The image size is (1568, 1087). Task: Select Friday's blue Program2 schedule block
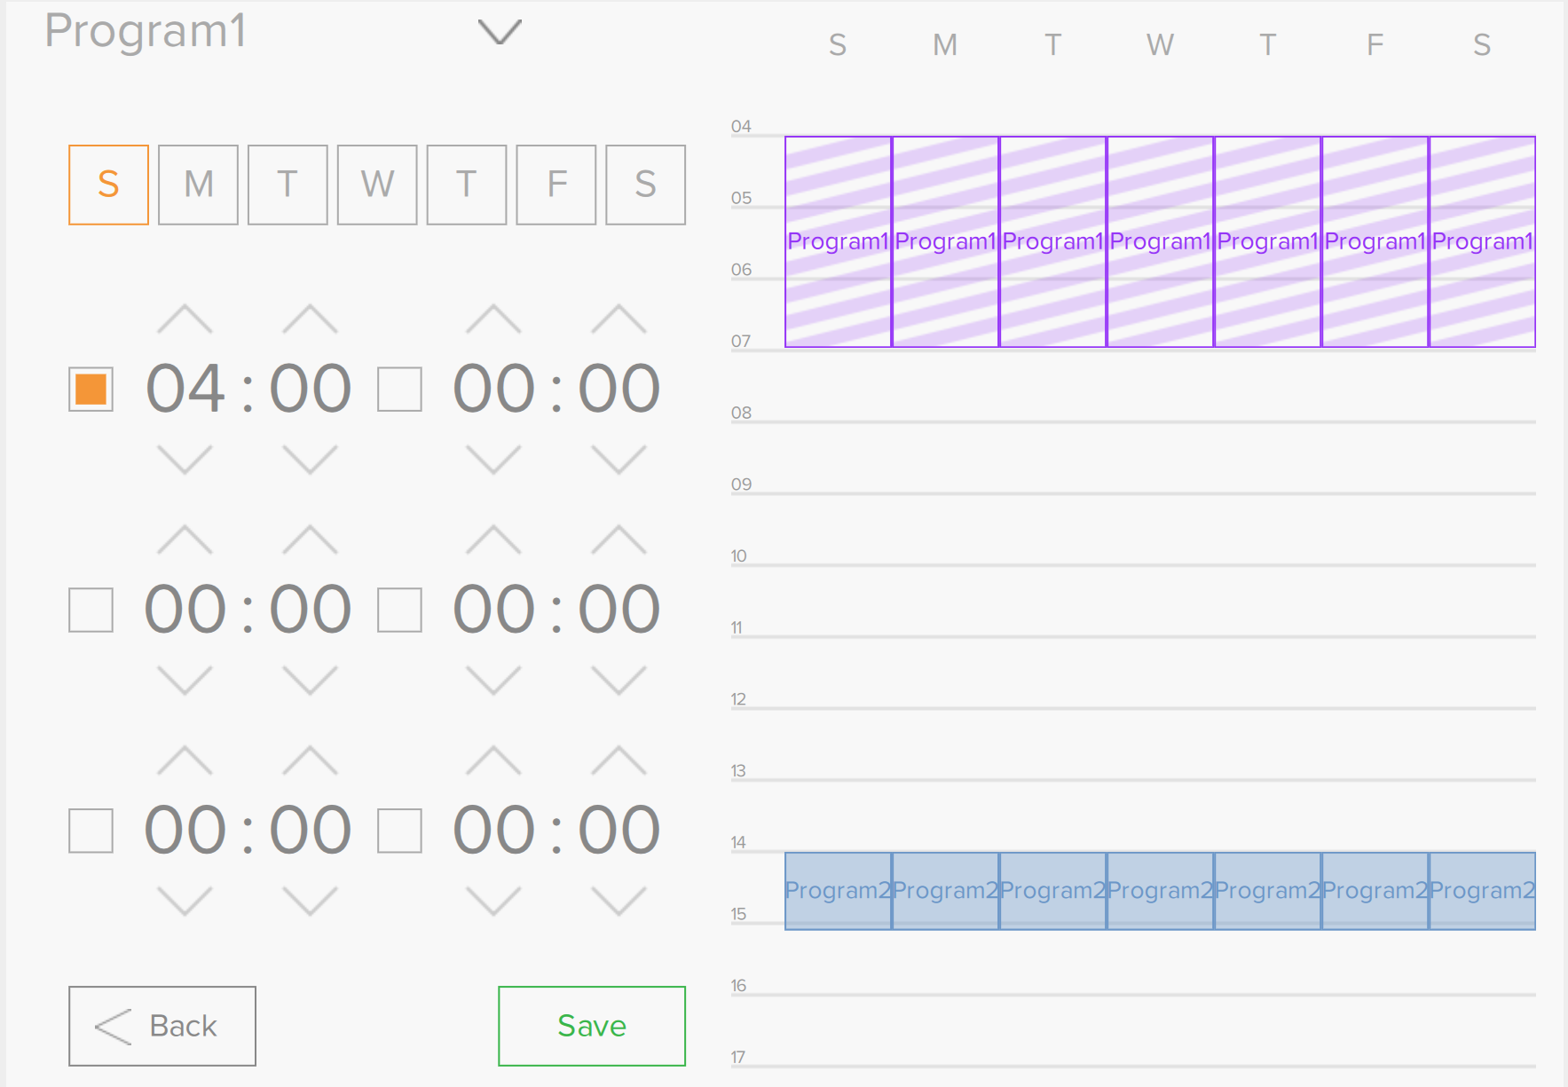[1375, 891]
